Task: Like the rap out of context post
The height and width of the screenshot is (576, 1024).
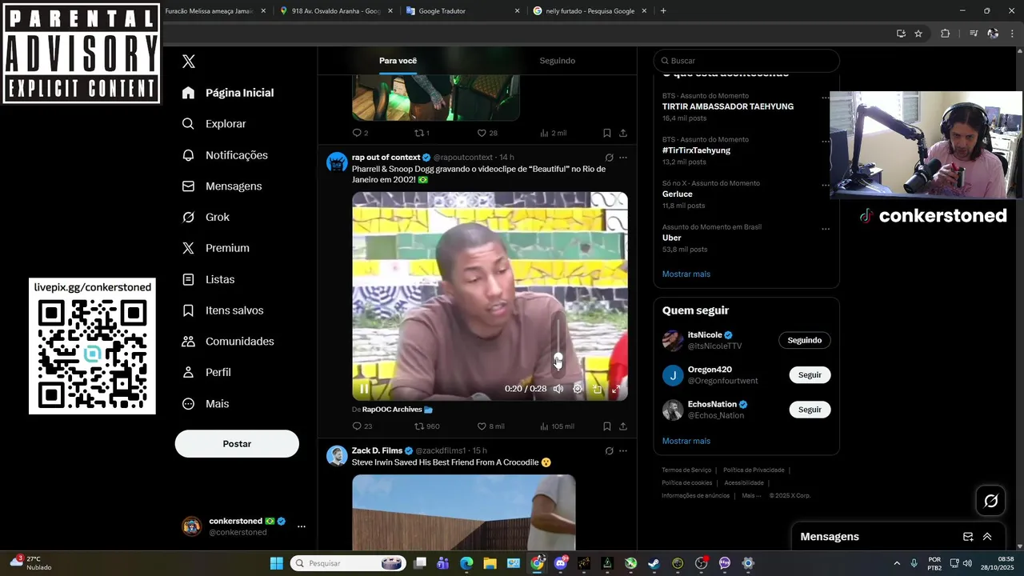Action: click(x=490, y=426)
